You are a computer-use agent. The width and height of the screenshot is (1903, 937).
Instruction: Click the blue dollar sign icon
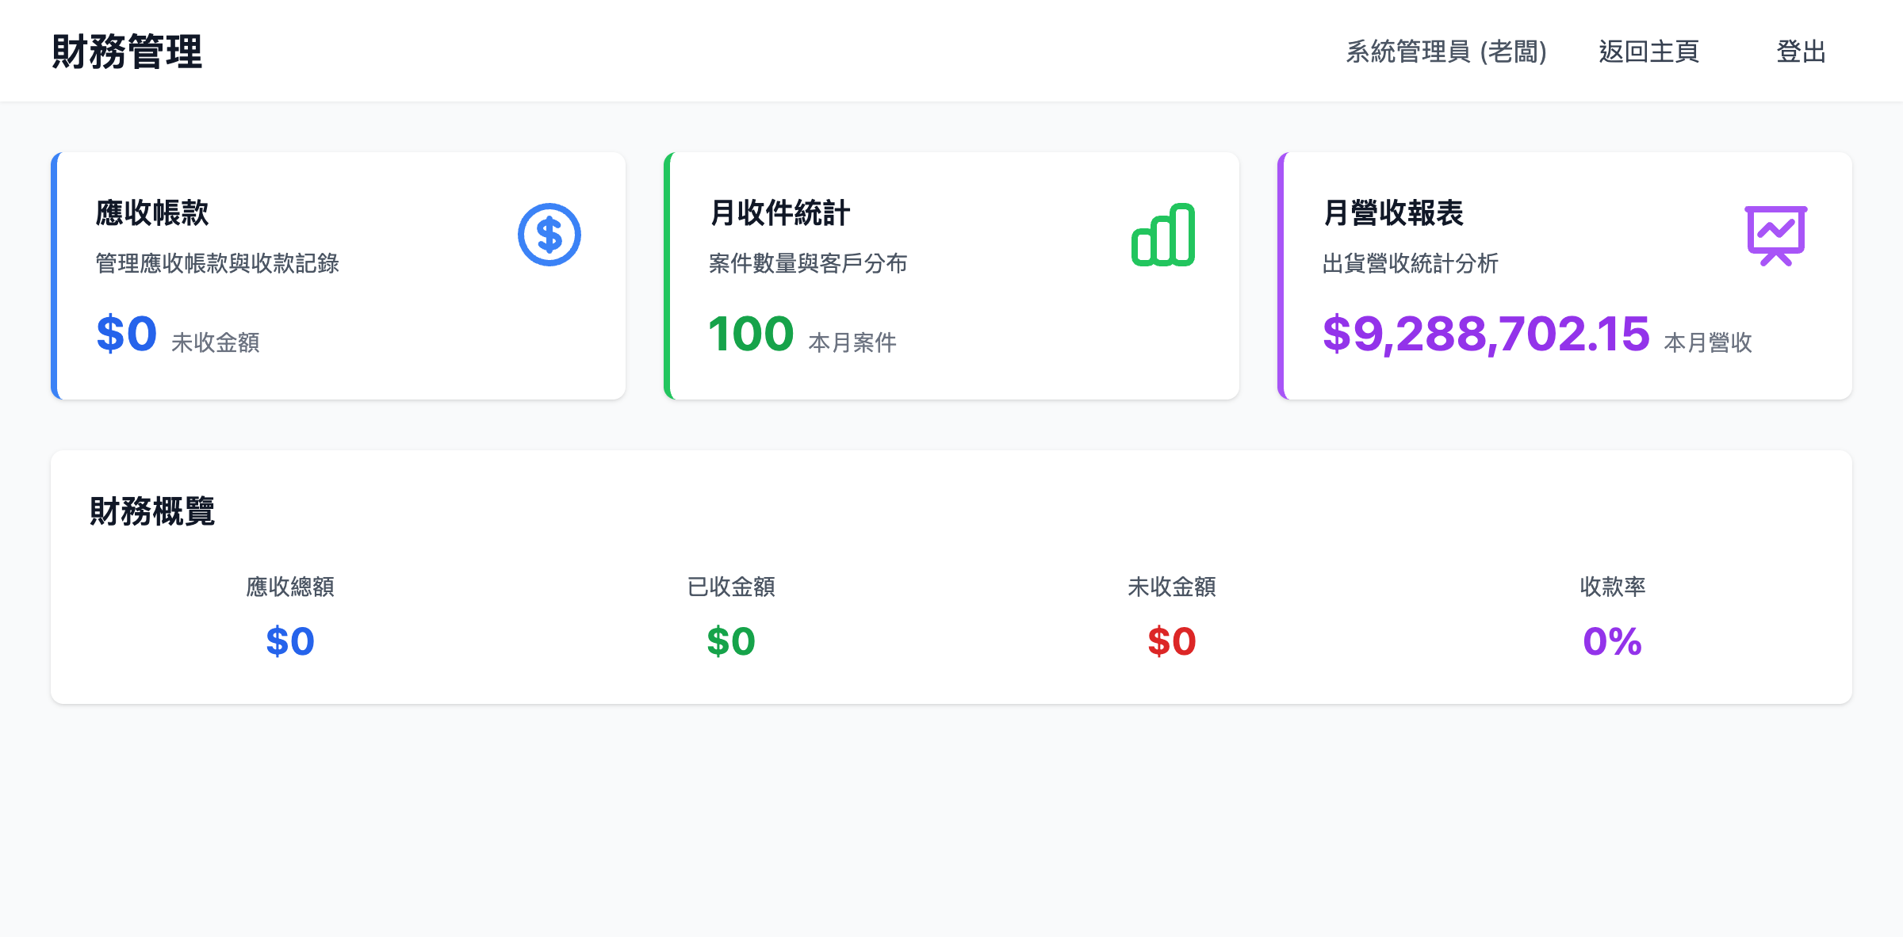548,234
